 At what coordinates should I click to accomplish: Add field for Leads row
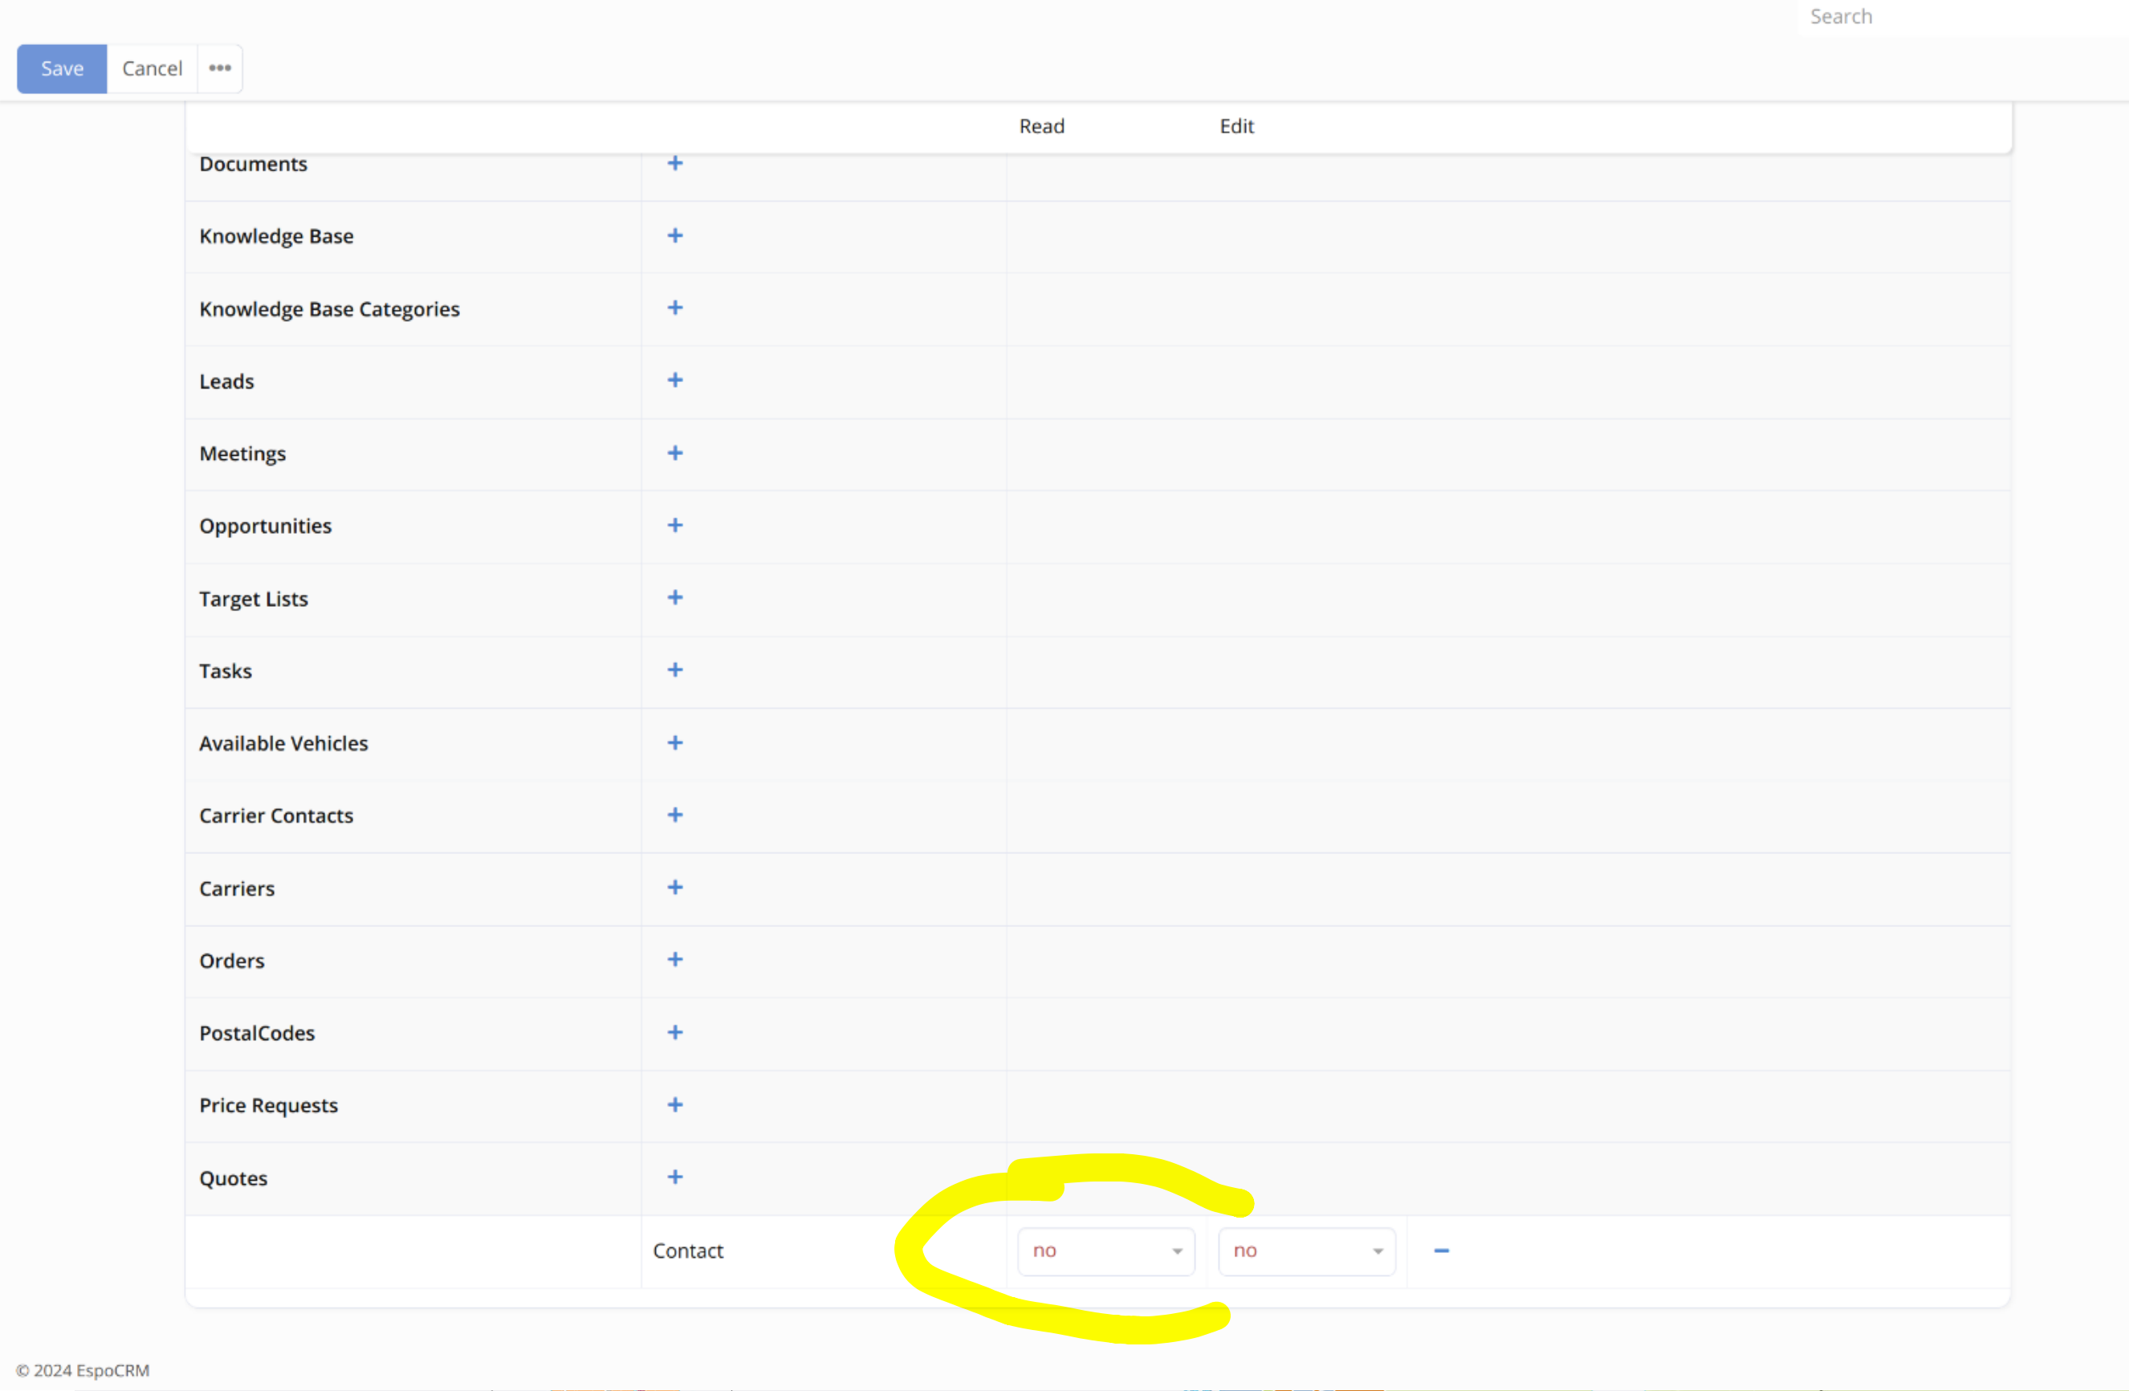tap(675, 380)
